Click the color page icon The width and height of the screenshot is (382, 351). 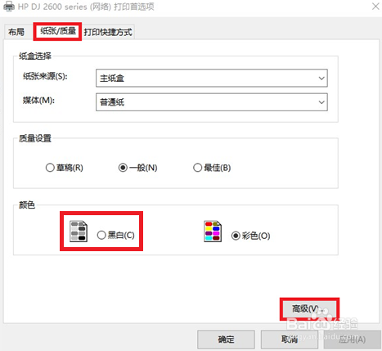click(213, 232)
